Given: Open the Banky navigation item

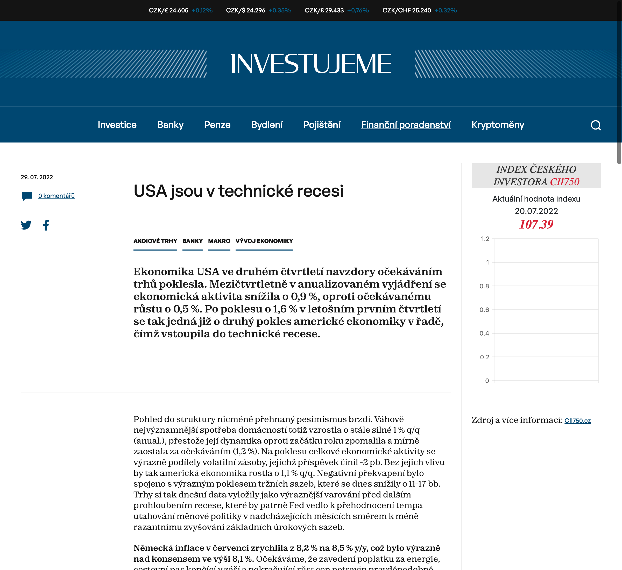Looking at the screenshot, I should click(170, 125).
